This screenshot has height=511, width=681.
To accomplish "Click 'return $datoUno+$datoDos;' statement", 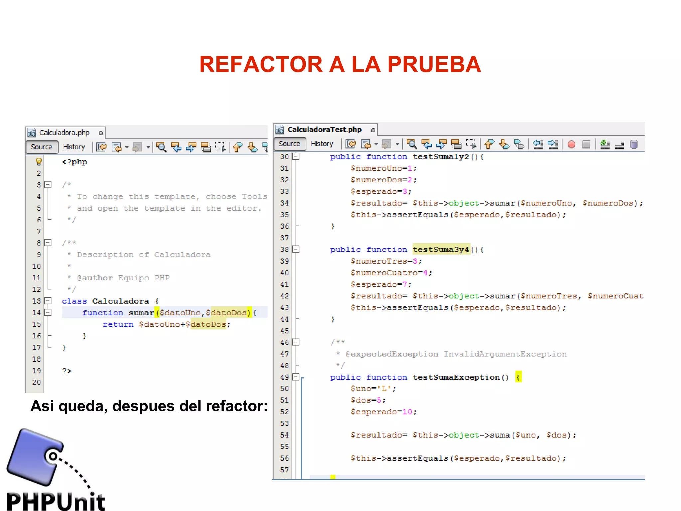I will (167, 324).
